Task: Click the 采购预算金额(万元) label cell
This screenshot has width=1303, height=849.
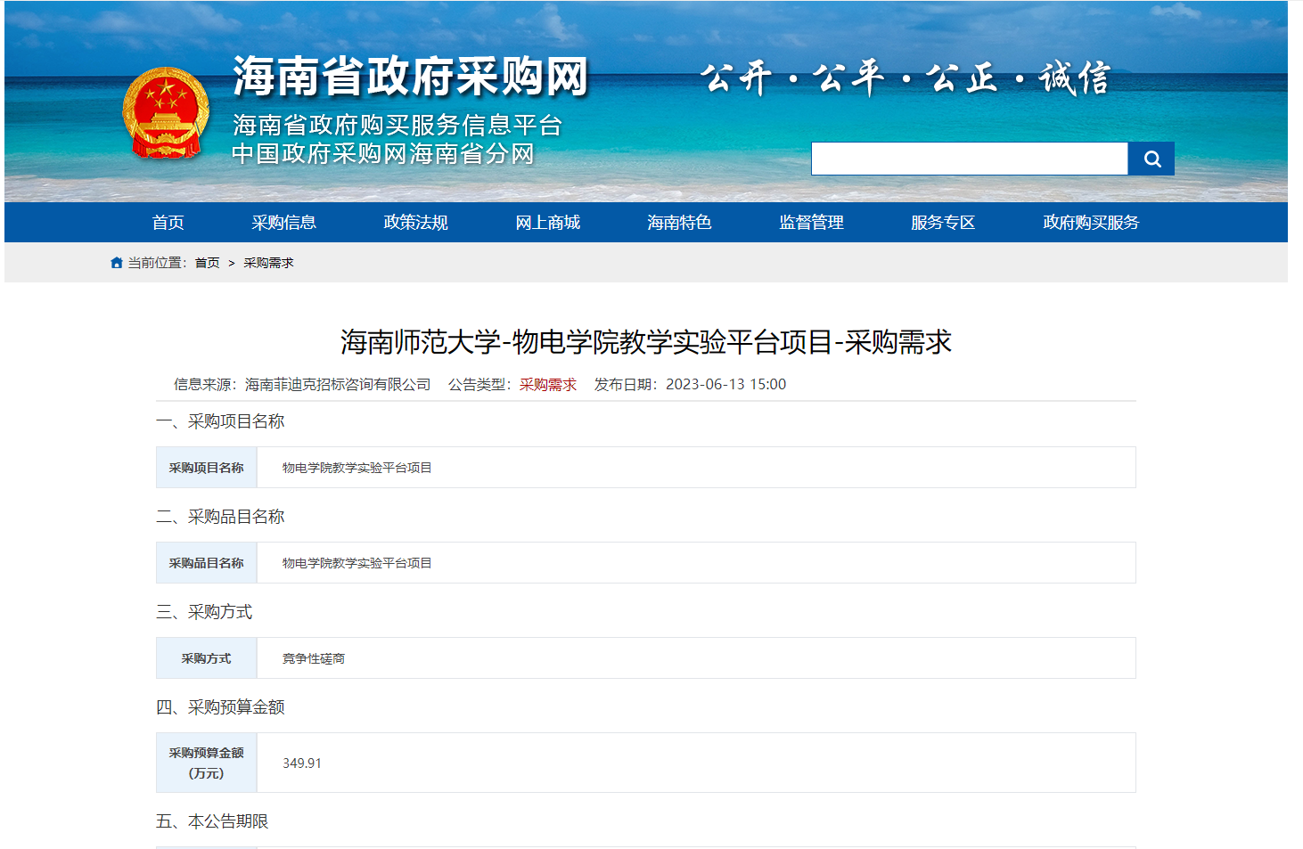Action: 207,763
